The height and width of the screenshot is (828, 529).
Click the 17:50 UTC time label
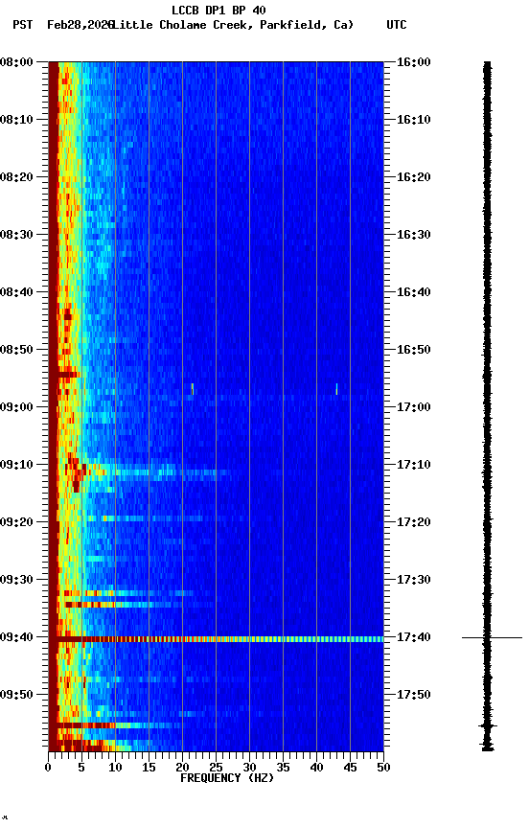pyautogui.click(x=413, y=695)
